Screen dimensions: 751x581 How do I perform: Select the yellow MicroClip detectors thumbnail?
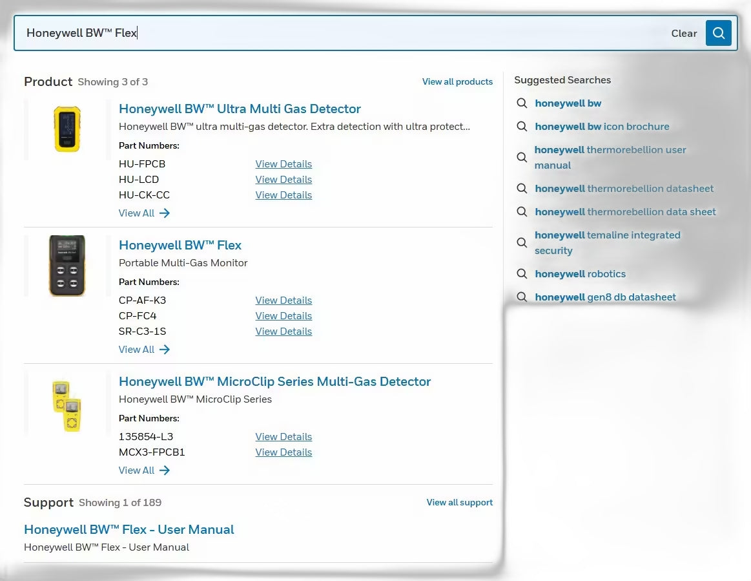[x=67, y=406]
